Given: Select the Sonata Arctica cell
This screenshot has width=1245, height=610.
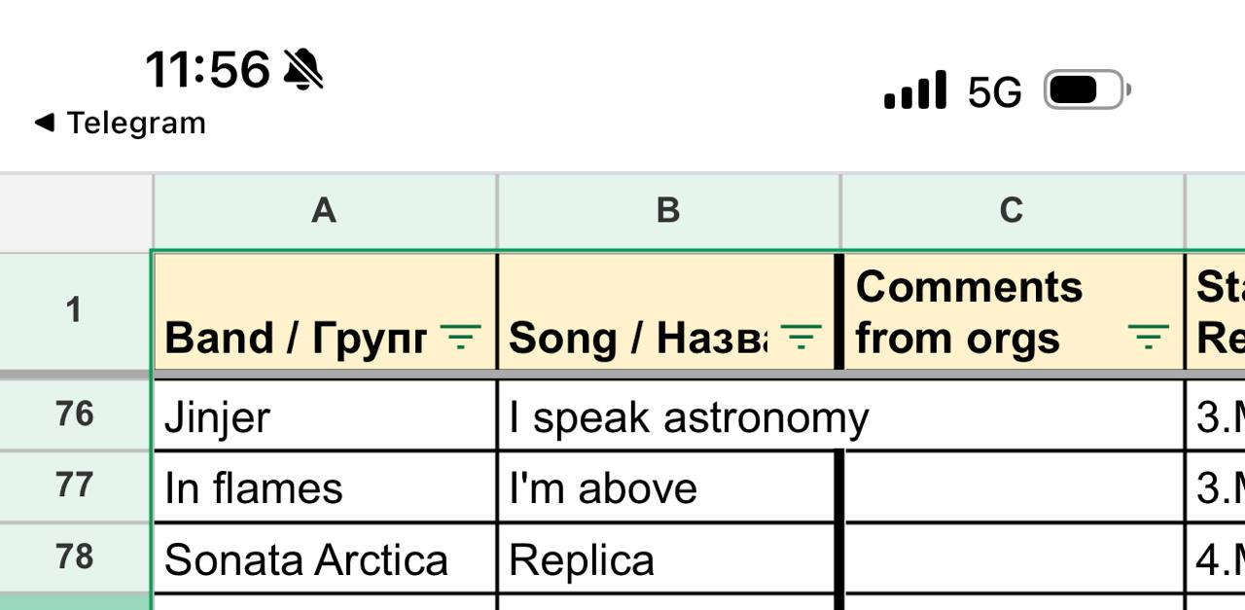Looking at the screenshot, I should point(324,559).
